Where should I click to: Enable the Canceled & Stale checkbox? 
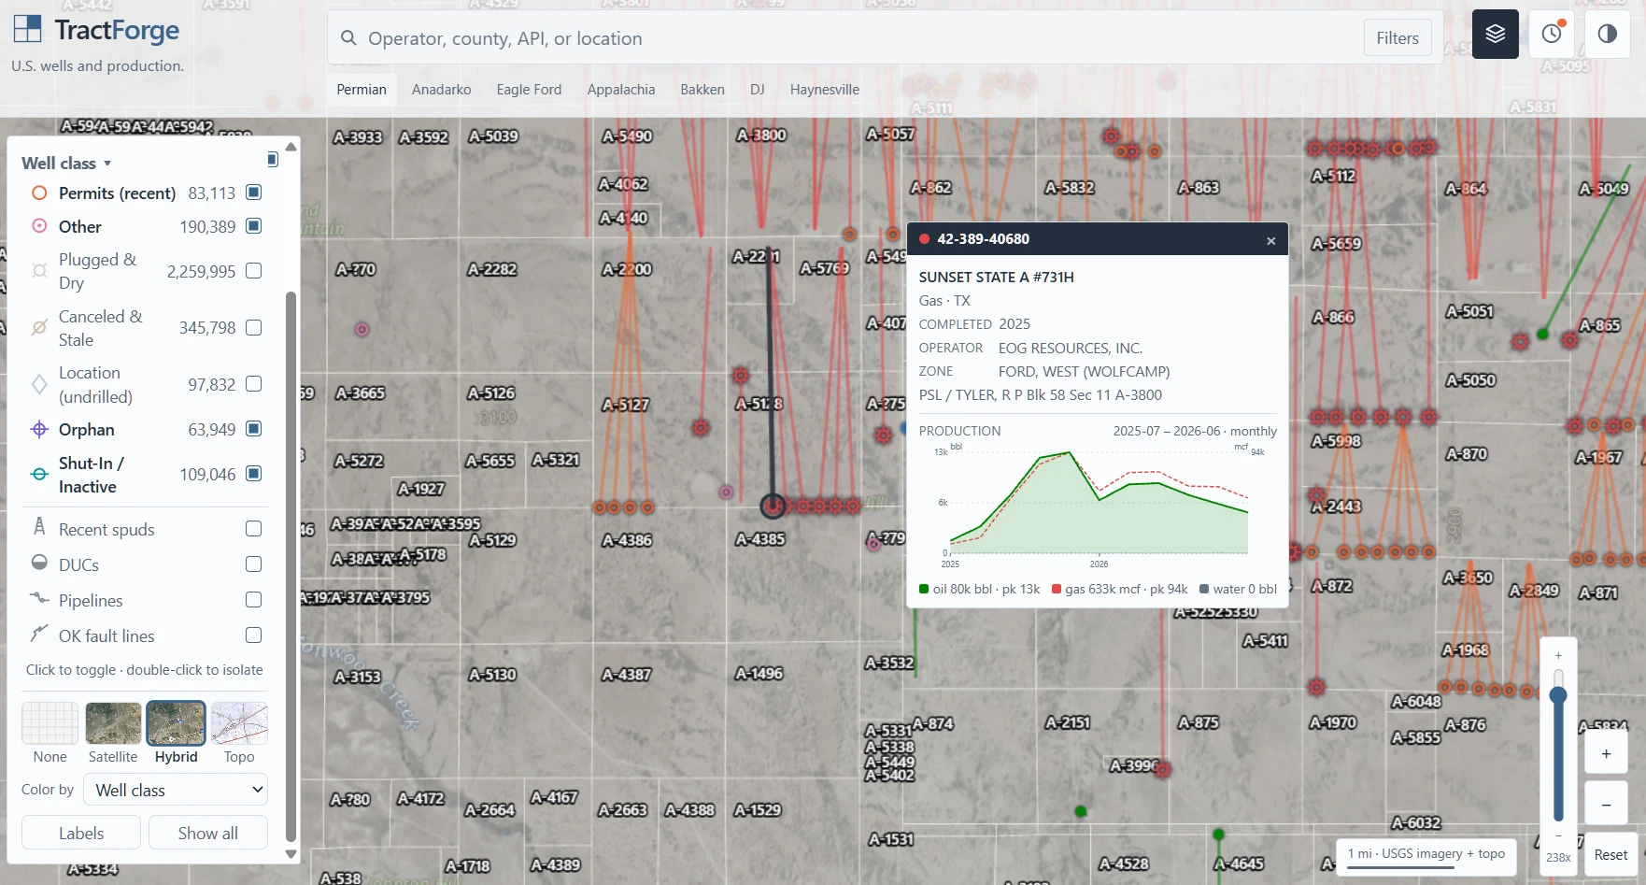pos(253,328)
